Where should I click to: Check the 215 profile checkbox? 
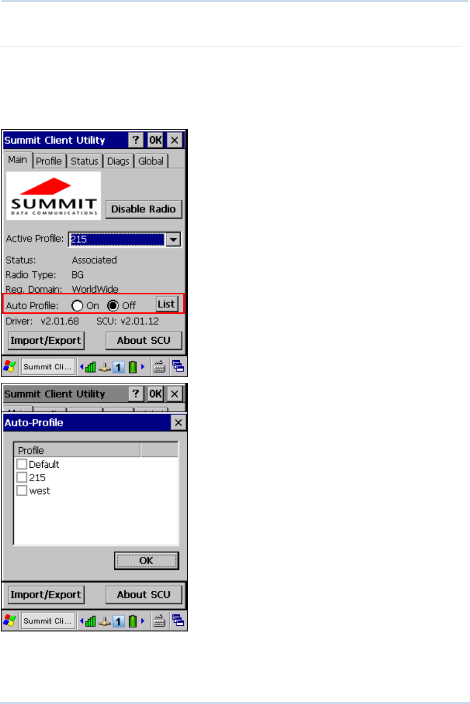[22, 478]
